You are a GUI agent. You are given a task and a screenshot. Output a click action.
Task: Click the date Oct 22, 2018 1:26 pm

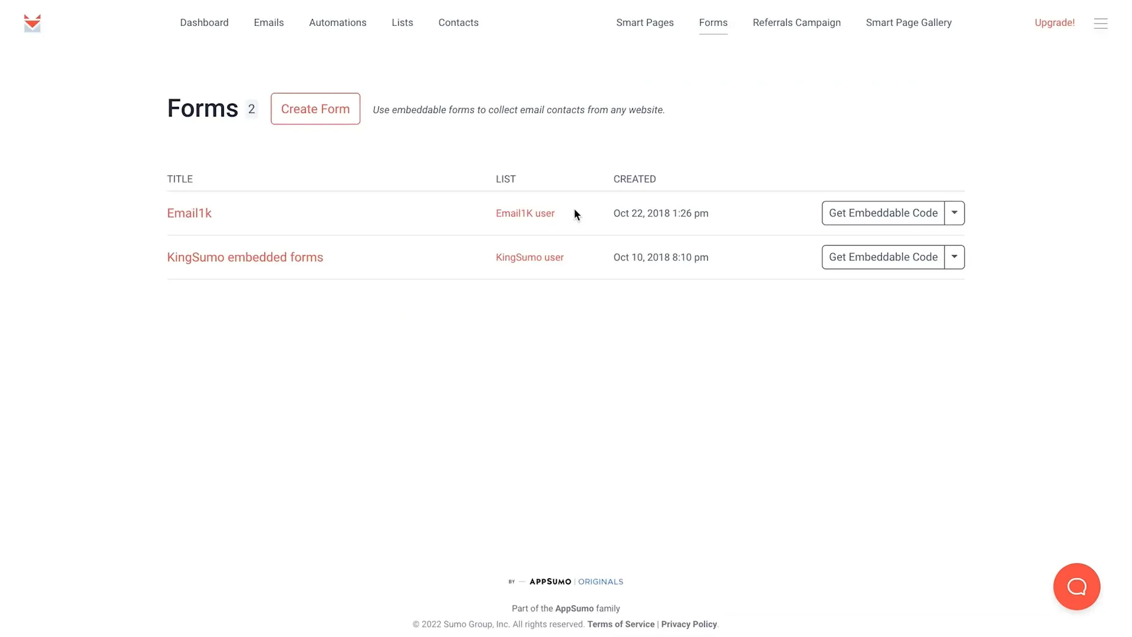[x=661, y=213]
